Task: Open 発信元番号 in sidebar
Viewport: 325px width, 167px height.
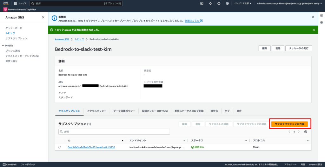Action: (11, 61)
